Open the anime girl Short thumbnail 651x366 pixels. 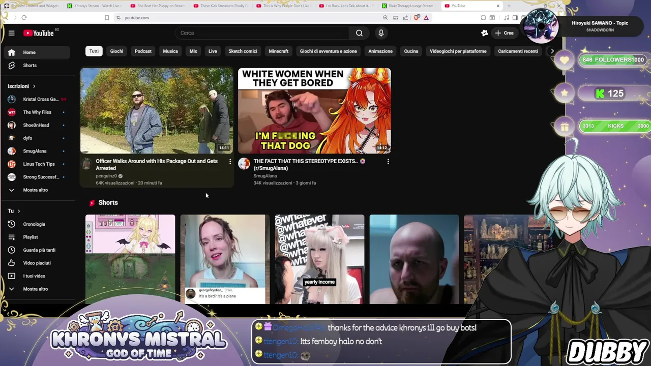[x=130, y=259]
